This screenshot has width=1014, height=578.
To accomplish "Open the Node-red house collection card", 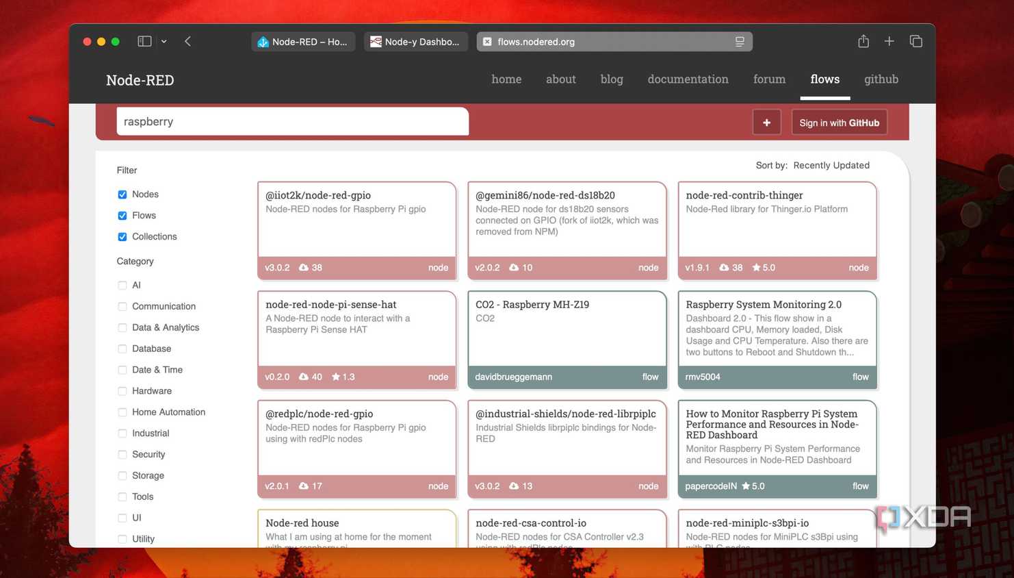I will (x=356, y=529).
